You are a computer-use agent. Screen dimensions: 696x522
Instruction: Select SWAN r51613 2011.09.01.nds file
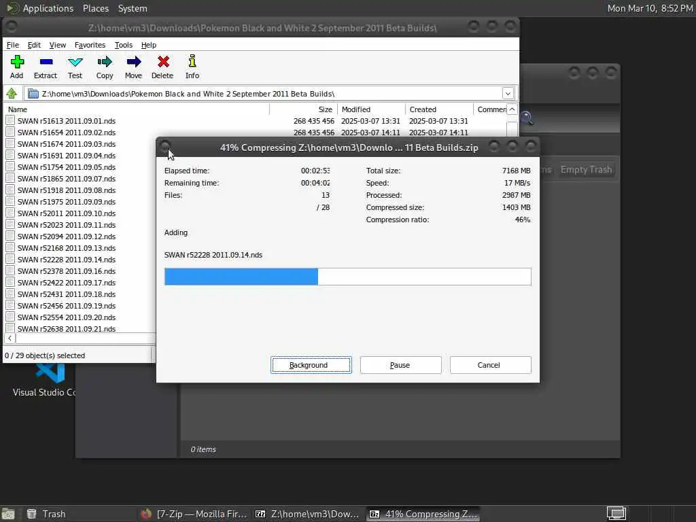coord(67,121)
